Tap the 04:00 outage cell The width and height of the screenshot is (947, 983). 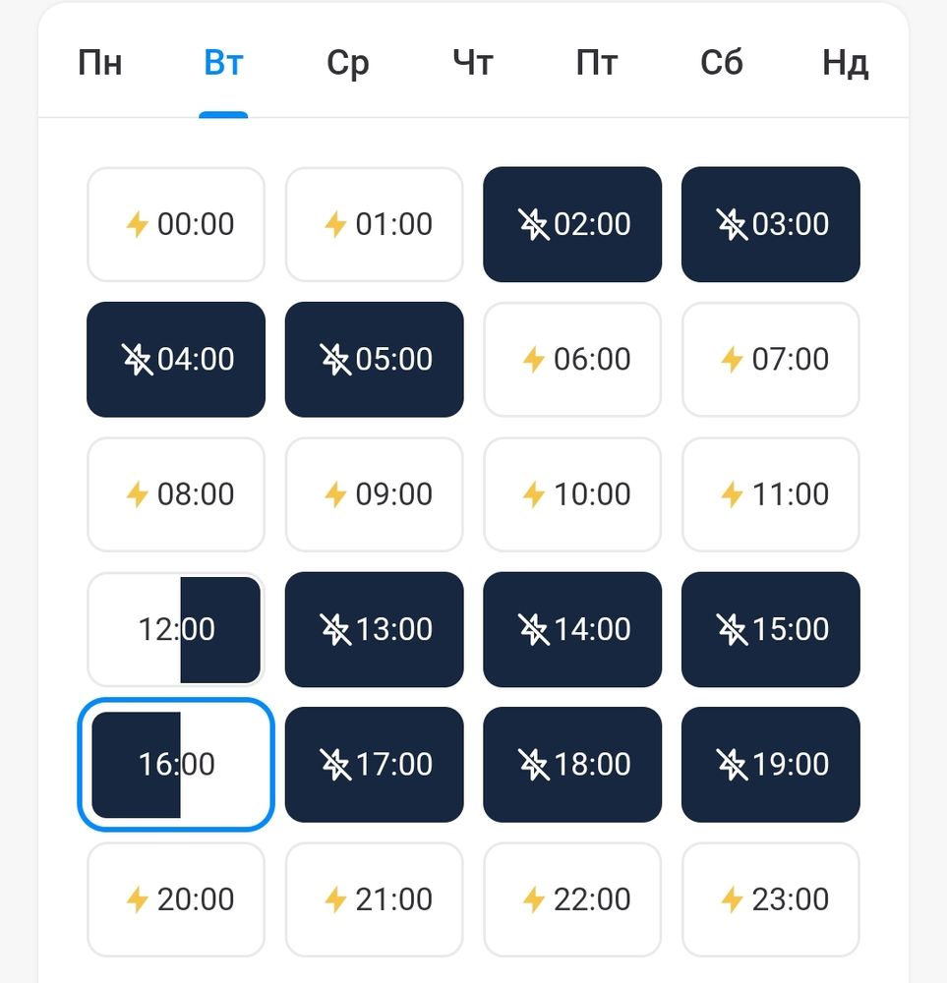pyautogui.click(x=176, y=360)
